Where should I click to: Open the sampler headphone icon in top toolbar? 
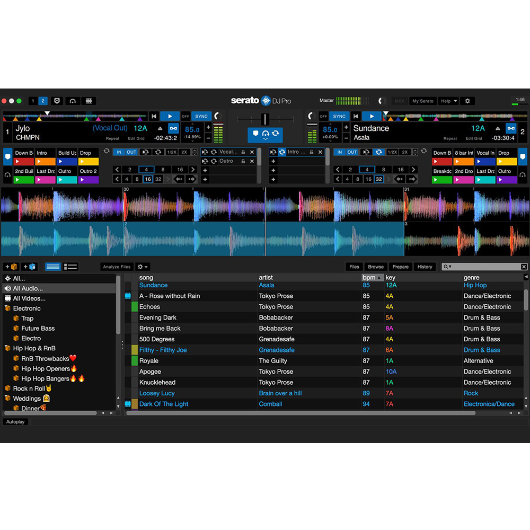[x=73, y=101]
